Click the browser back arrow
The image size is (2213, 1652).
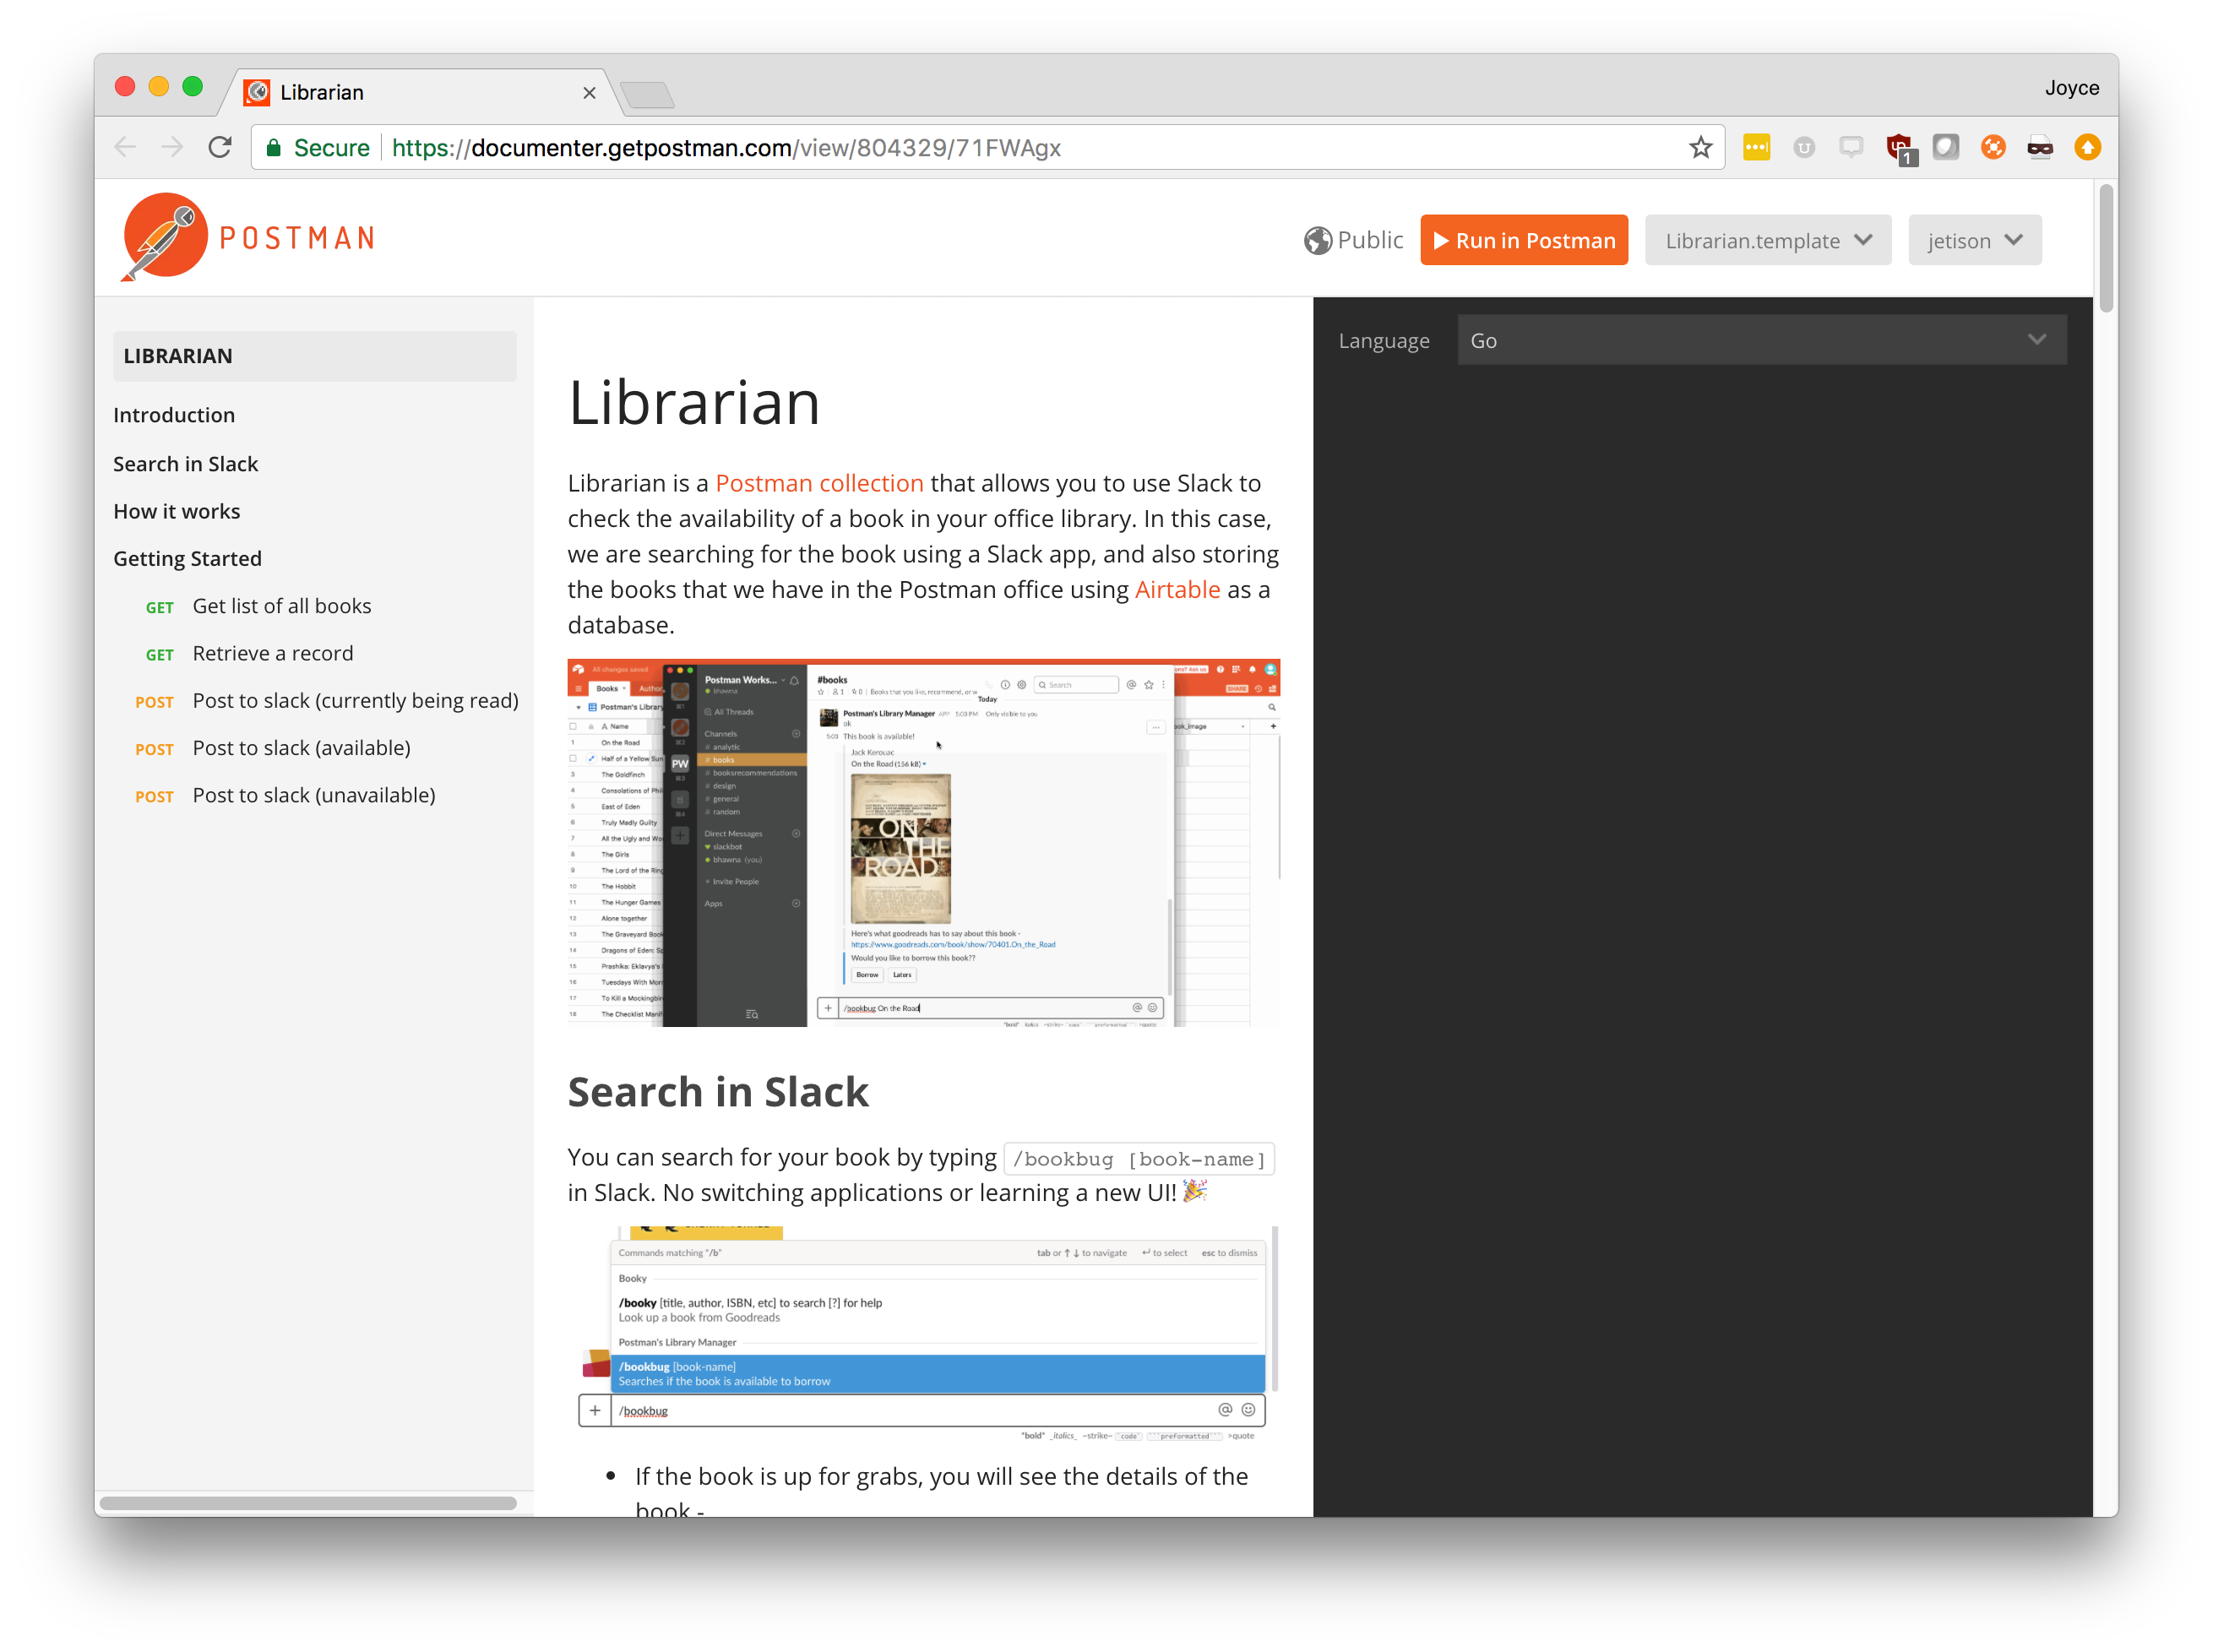(x=125, y=147)
